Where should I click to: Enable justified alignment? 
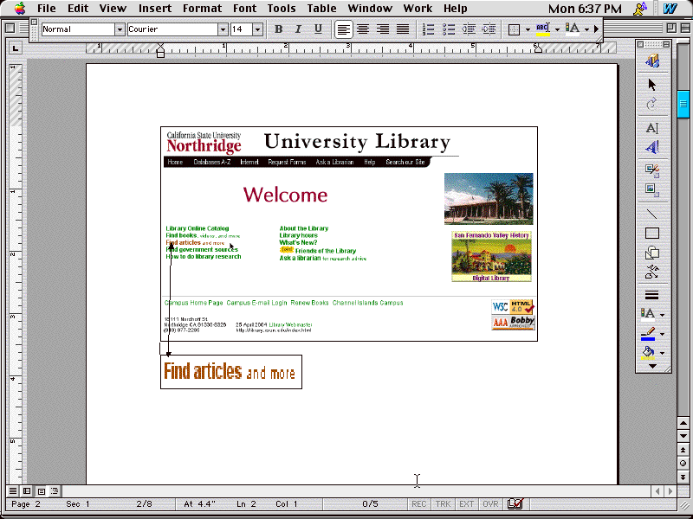(403, 29)
